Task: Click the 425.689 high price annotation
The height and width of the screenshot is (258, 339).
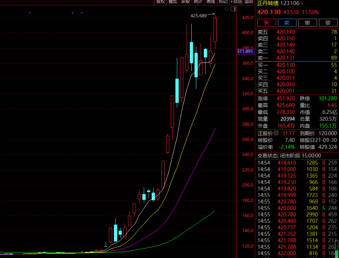Action: [x=198, y=15]
